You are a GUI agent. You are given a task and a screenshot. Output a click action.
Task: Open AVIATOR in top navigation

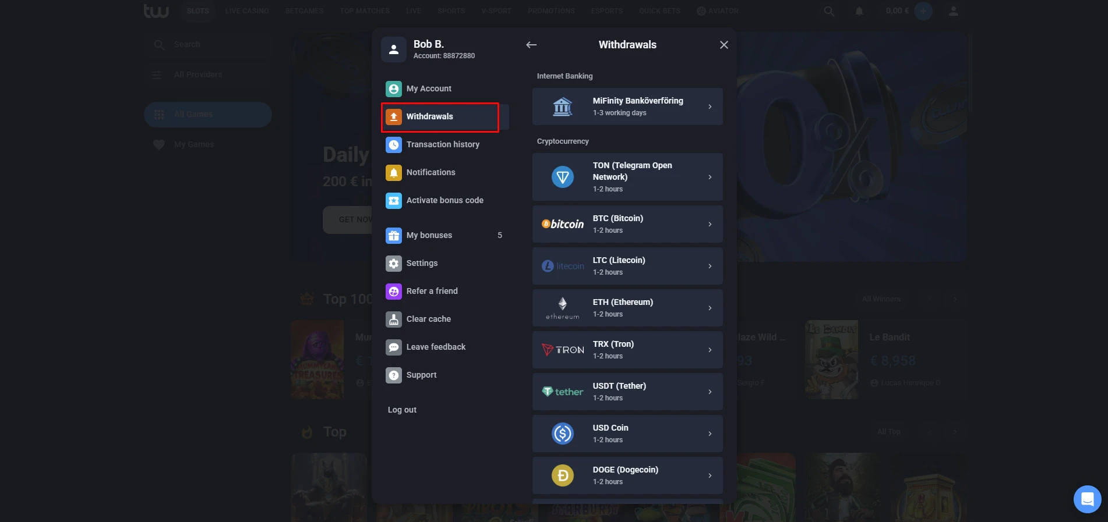click(718, 11)
